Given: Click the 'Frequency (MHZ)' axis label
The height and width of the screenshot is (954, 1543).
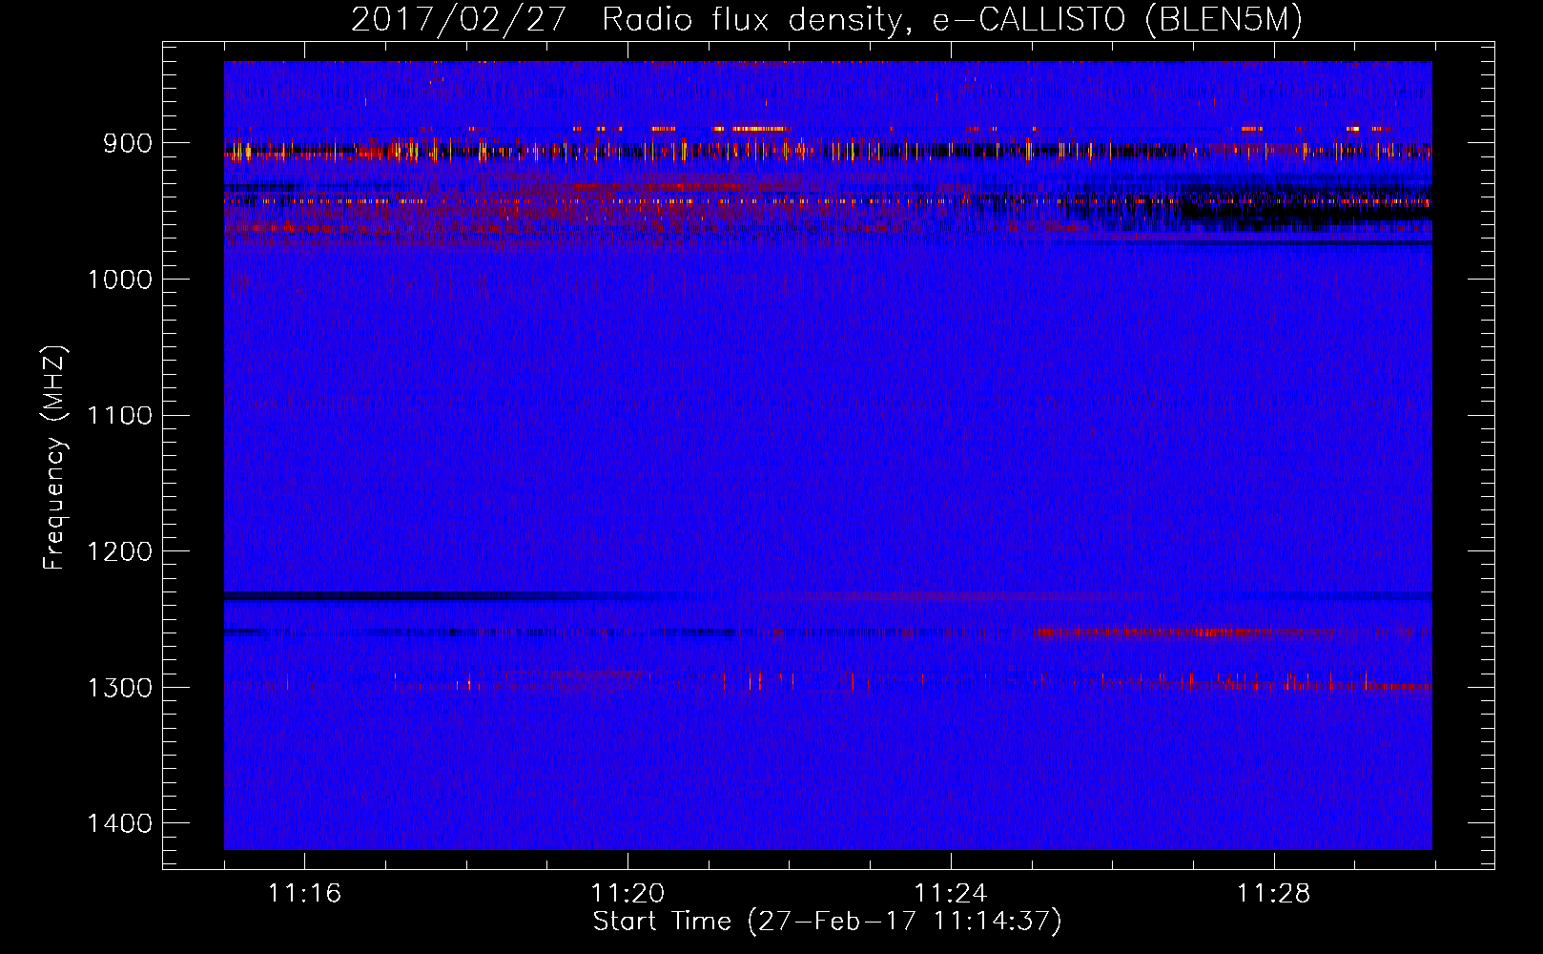Looking at the screenshot, I should click(x=54, y=458).
